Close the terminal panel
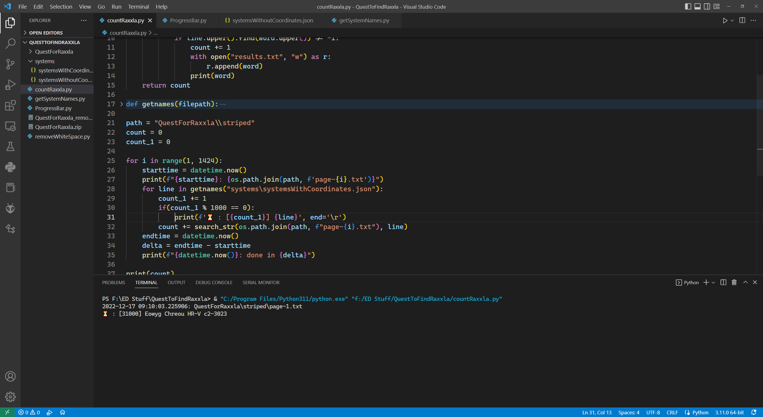 (x=755, y=282)
